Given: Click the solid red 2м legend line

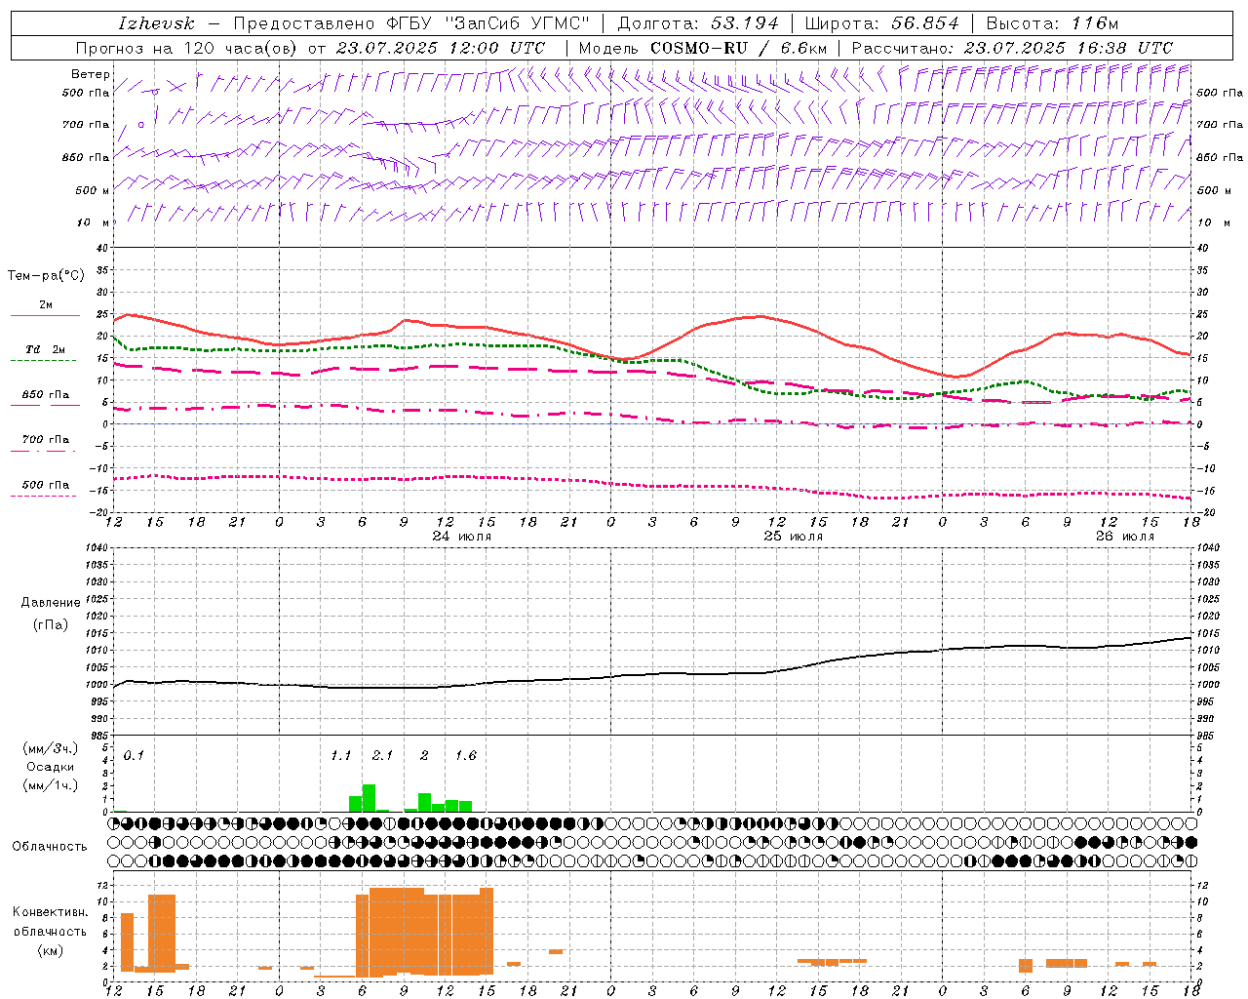Looking at the screenshot, I should tap(45, 316).
